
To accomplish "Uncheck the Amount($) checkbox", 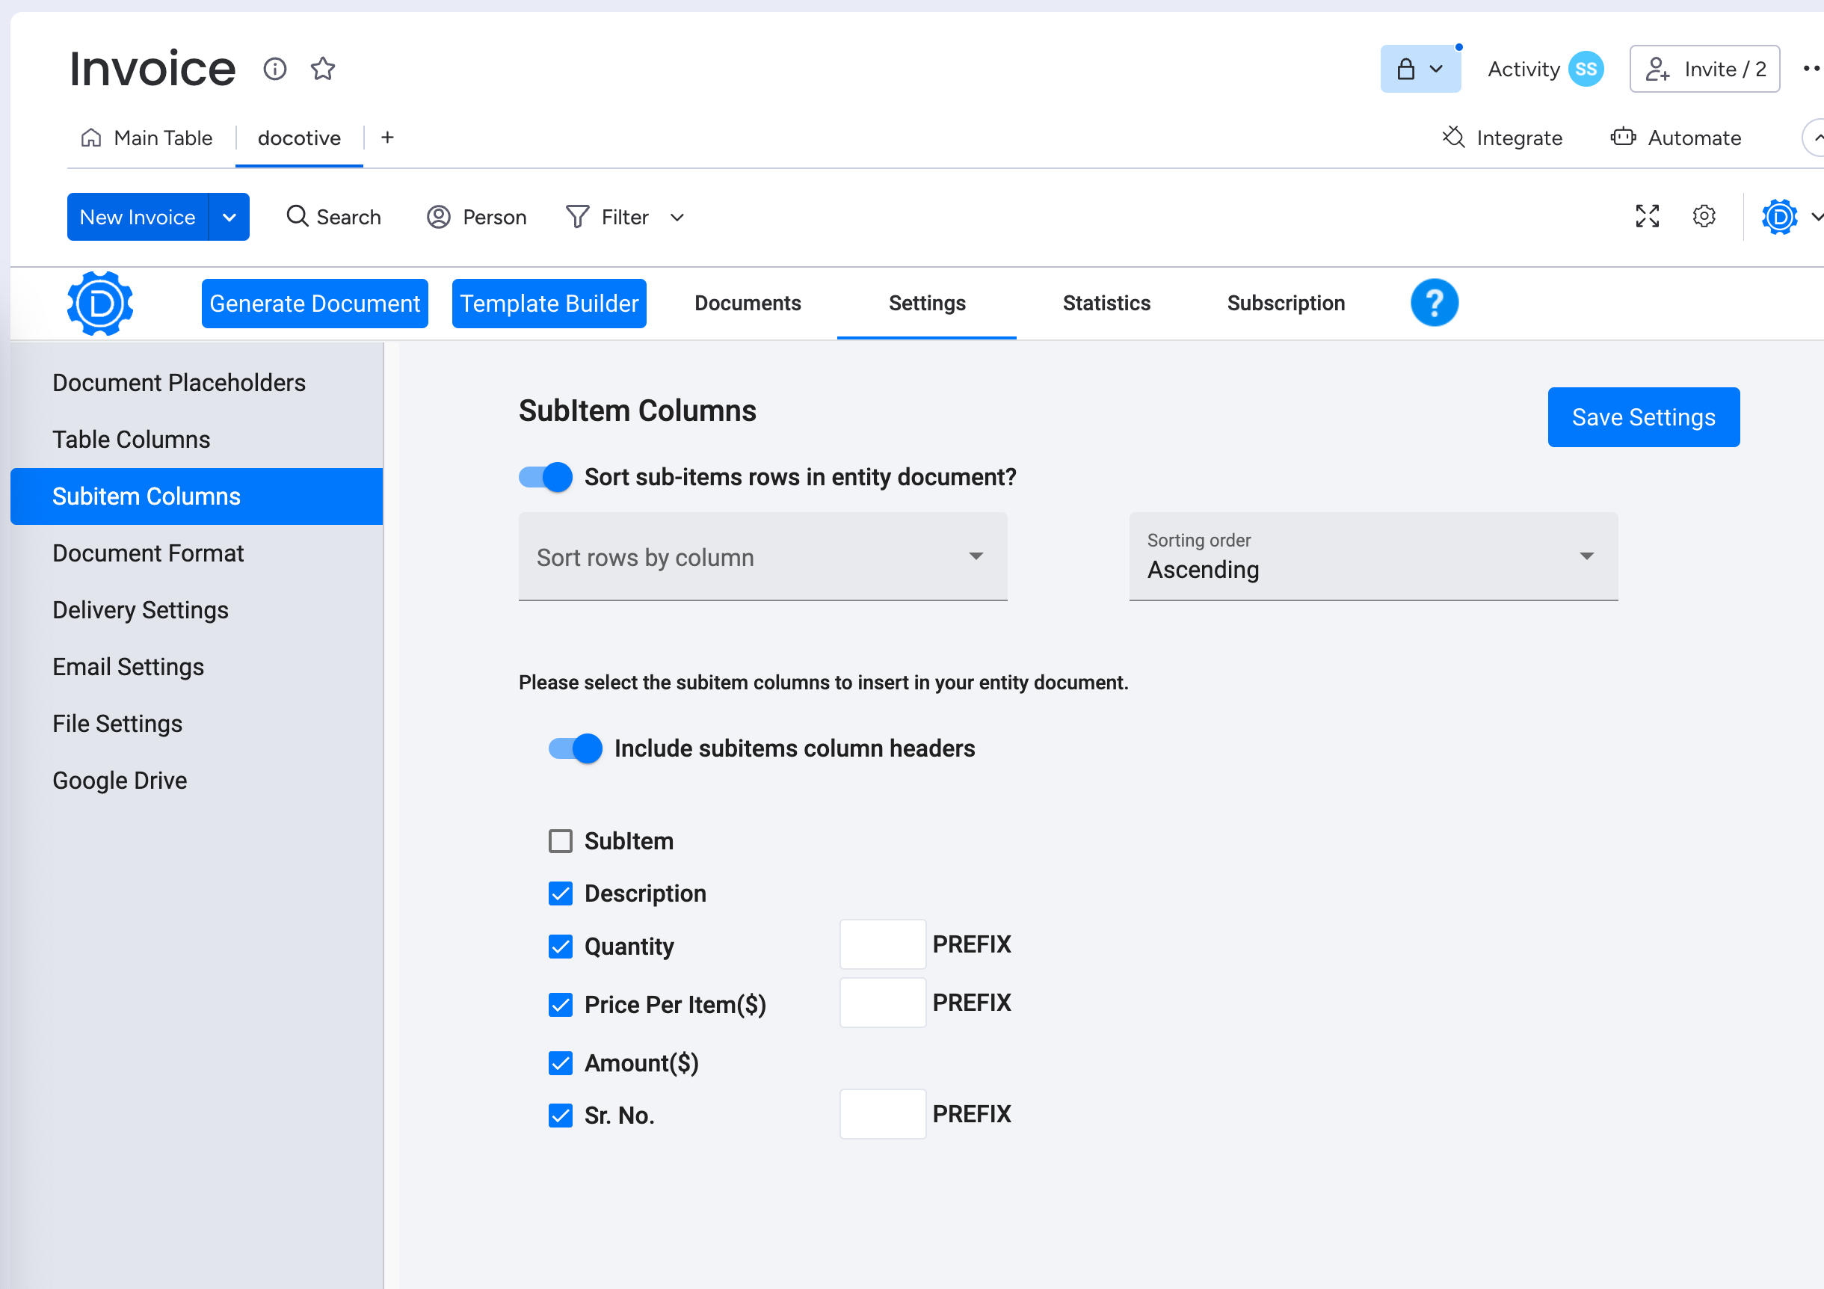I will click(561, 1063).
